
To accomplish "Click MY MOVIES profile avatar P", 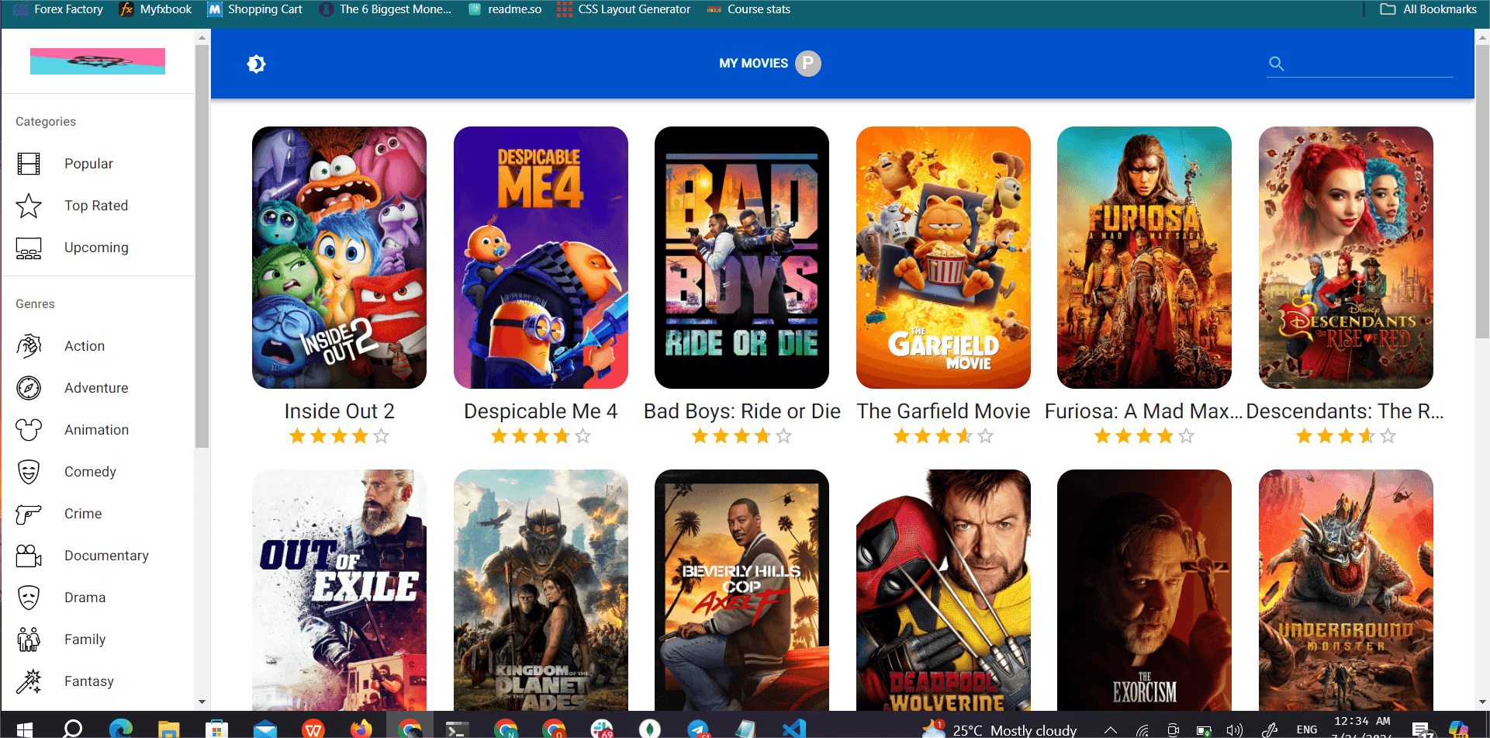I will 808,63.
